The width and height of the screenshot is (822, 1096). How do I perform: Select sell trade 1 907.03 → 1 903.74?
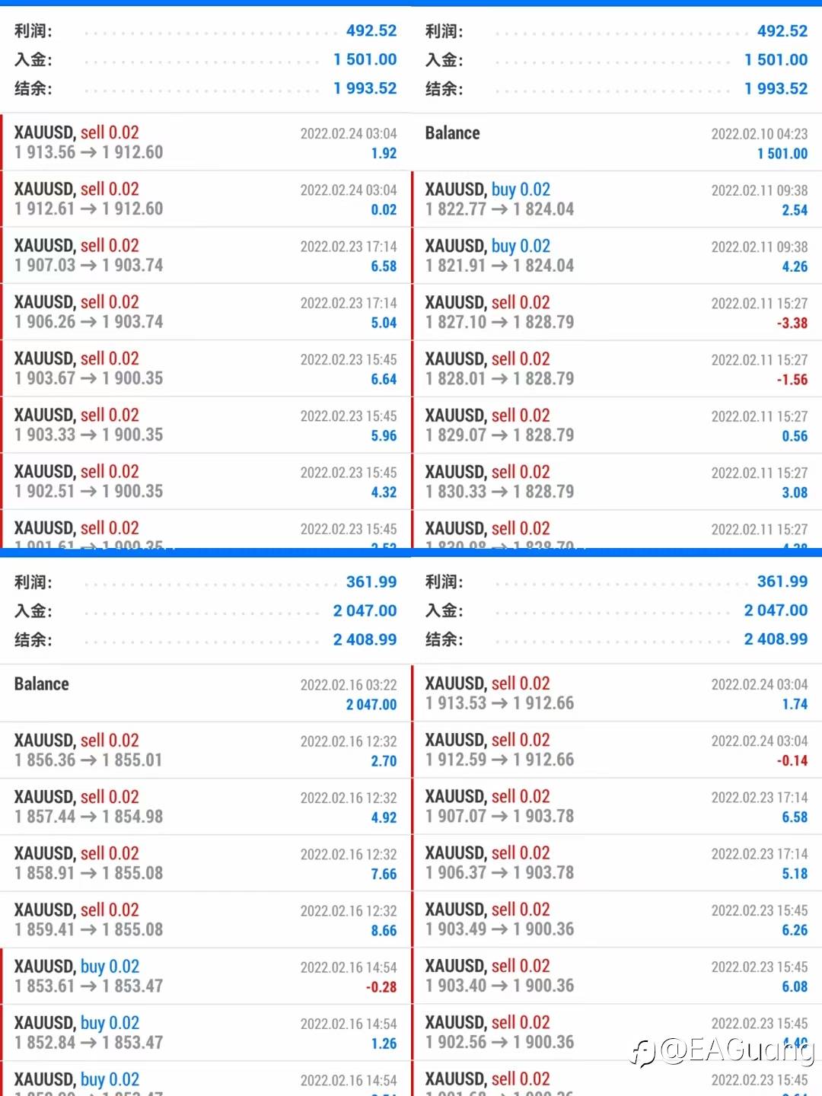pos(205,255)
